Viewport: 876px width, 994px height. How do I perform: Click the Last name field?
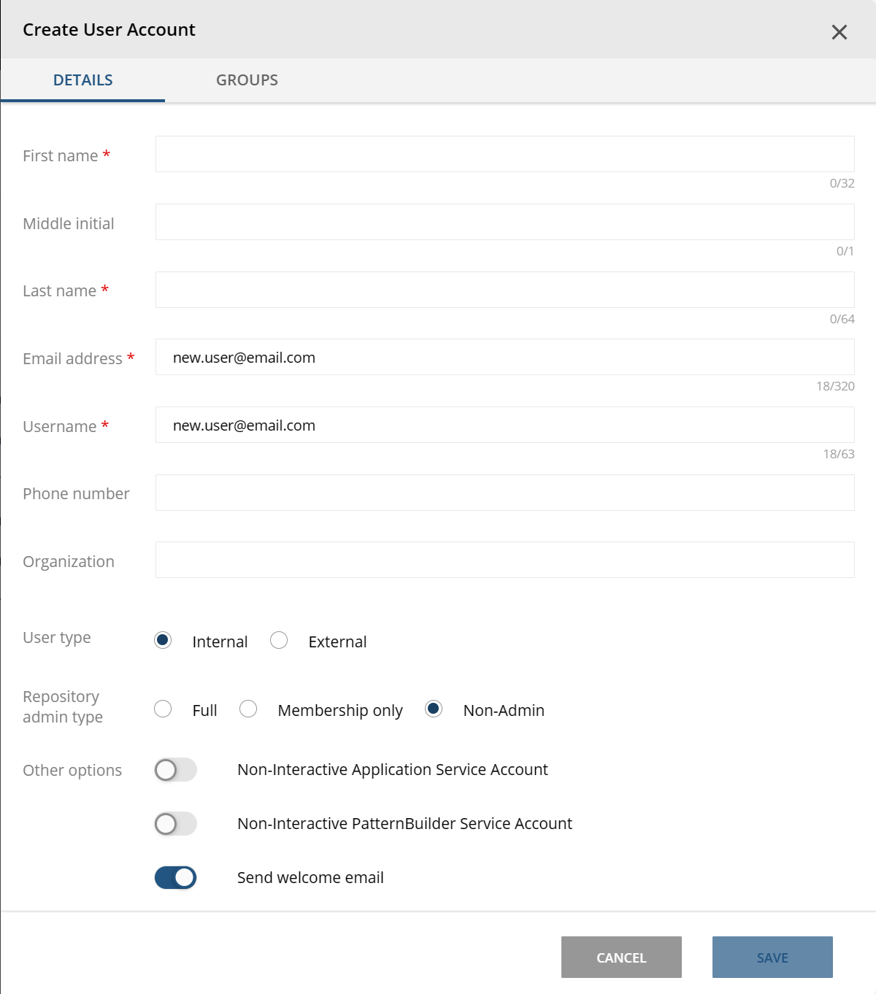(x=504, y=290)
